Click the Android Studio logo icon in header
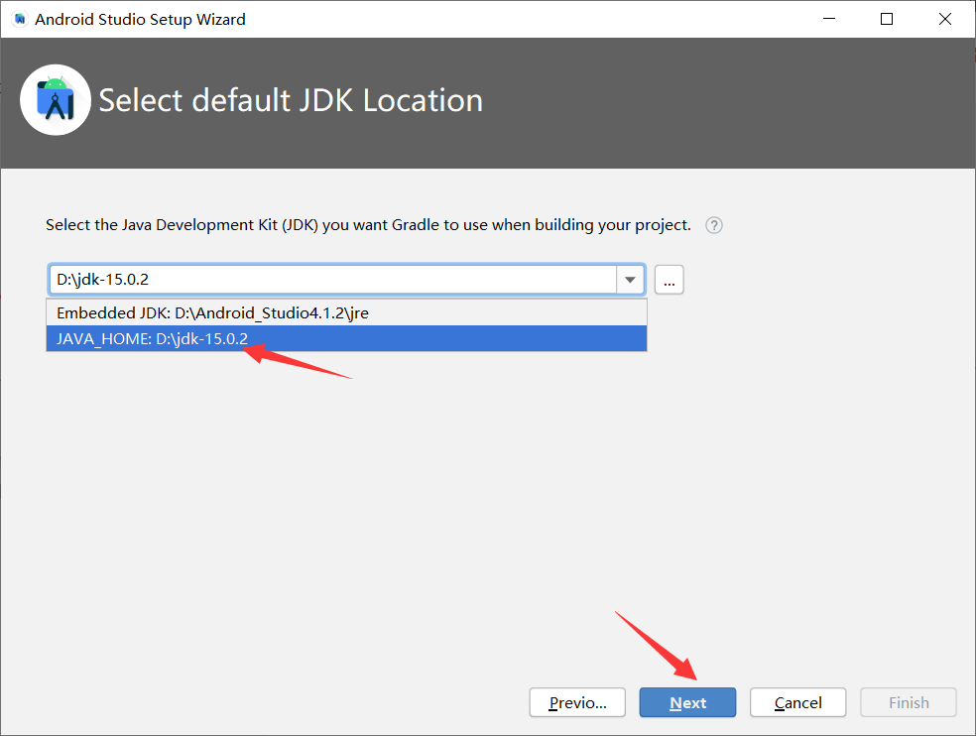The image size is (976, 736). pyautogui.click(x=55, y=99)
